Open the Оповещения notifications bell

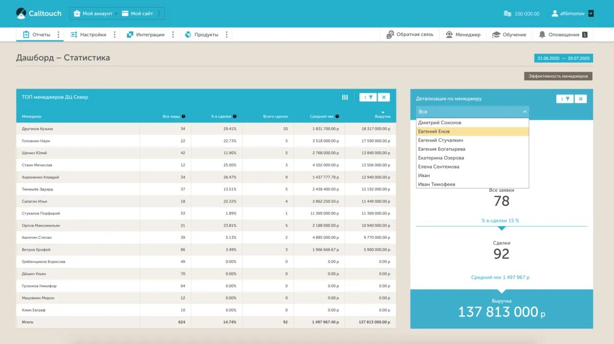542,34
